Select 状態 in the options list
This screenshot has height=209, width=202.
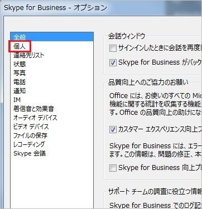coord(20,64)
